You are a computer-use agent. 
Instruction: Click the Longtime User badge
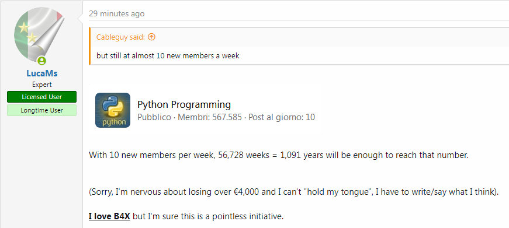coord(42,110)
